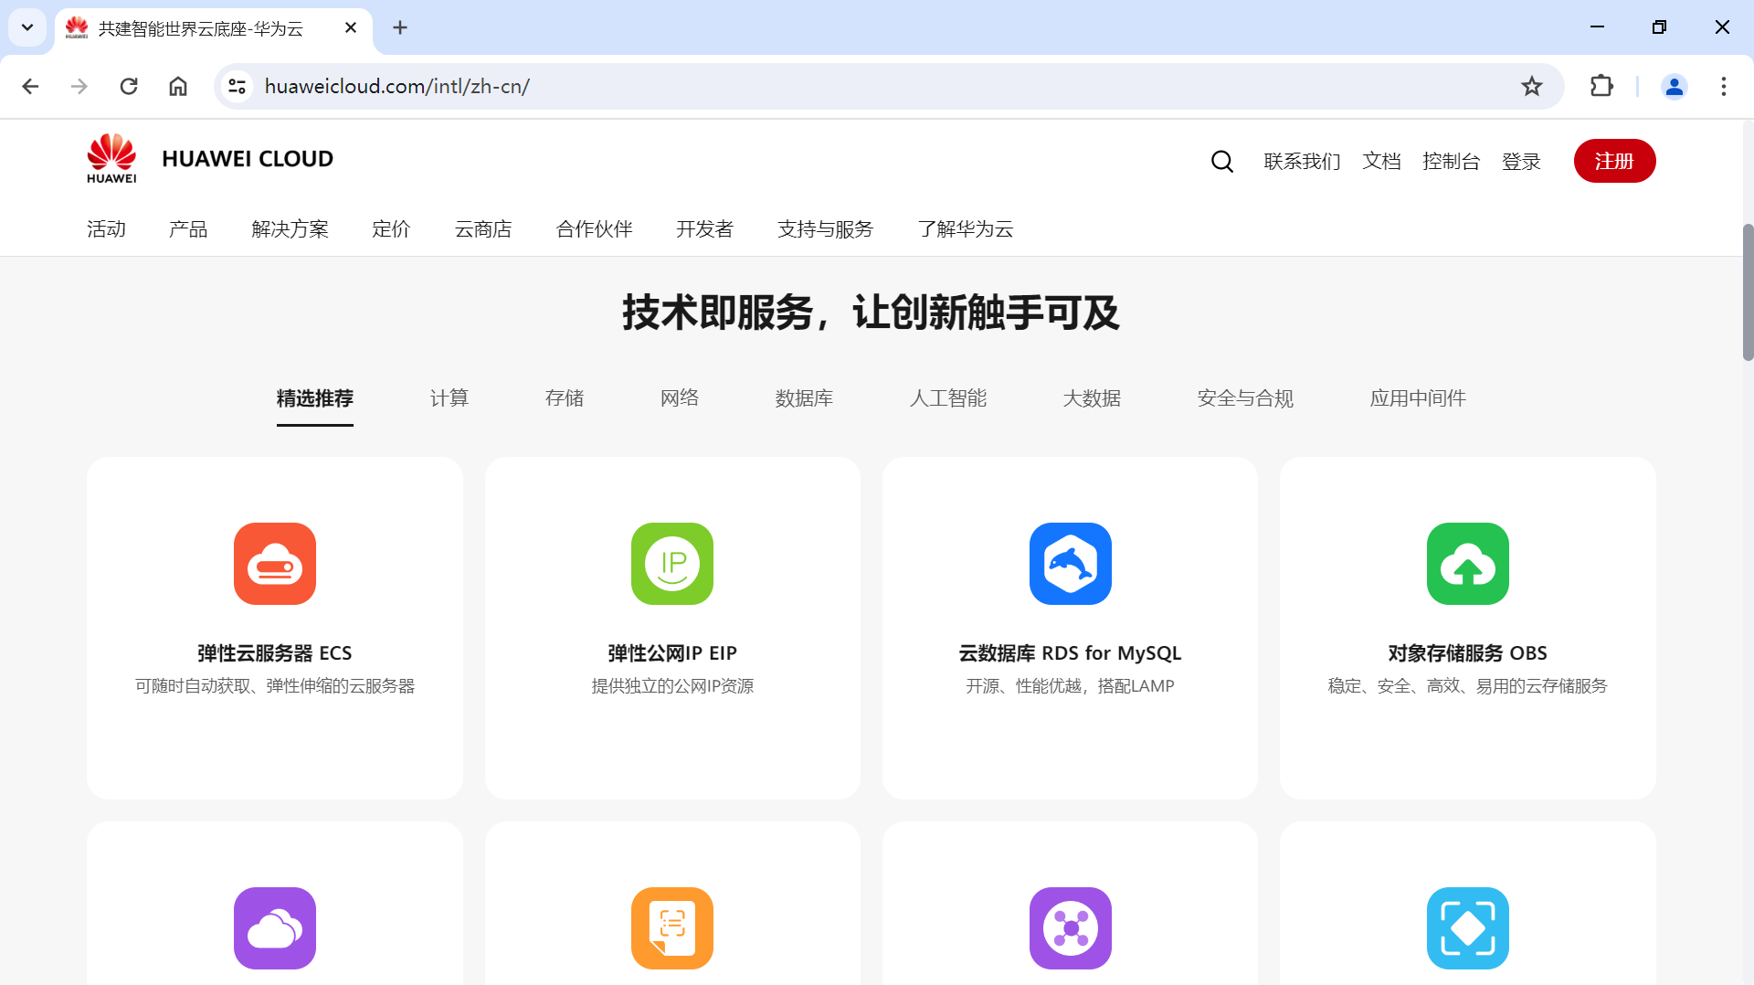1754x985 pixels.
Task: Switch to the 人工智能 tab
Action: [x=947, y=398]
